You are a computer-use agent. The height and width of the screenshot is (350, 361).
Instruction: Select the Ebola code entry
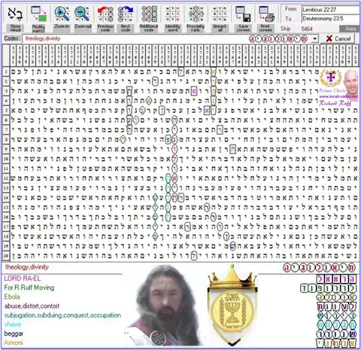[x=12, y=297]
